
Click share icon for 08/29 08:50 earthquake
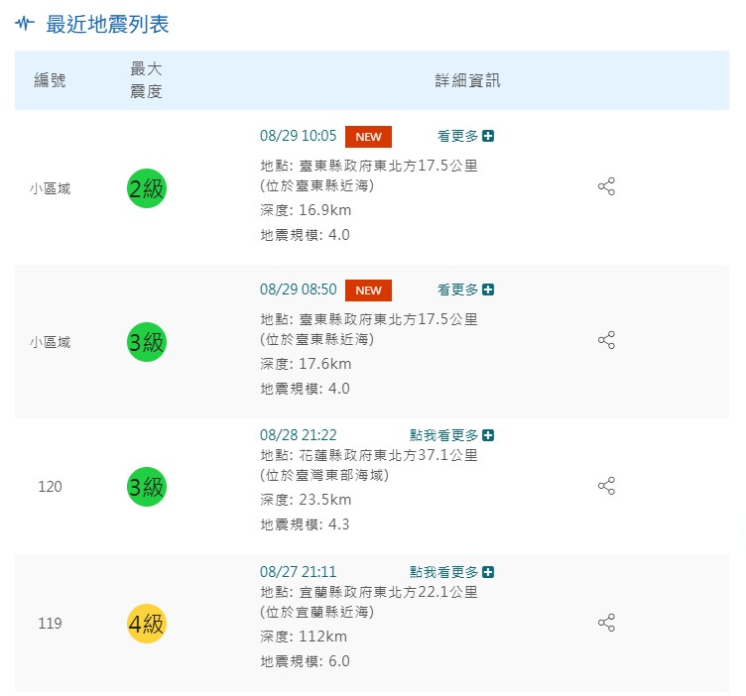[x=607, y=340]
